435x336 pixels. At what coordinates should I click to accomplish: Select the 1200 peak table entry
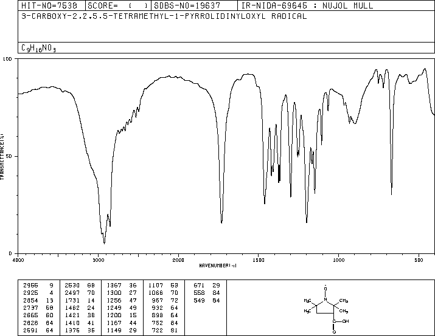pyautogui.click(x=122, y=315)
